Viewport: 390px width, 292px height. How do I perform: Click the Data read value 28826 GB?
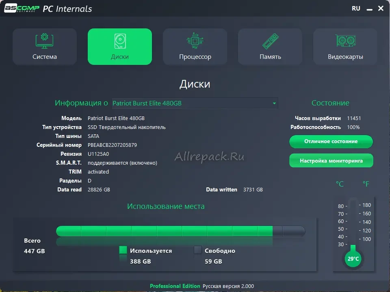[99, 190]
